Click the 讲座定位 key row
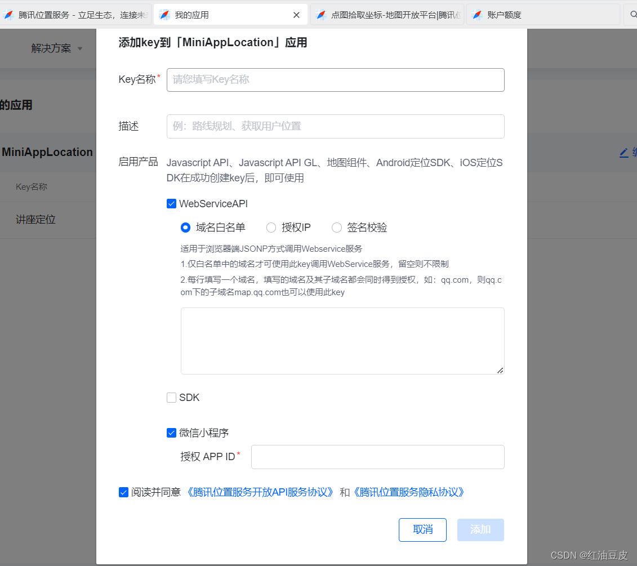Screen dimensions: 637x566 [48, 220]
